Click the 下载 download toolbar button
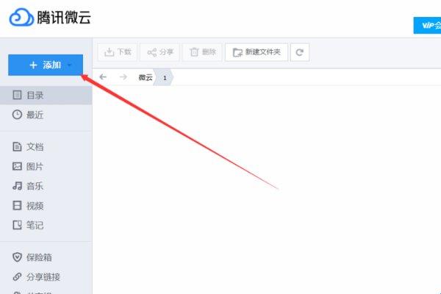Image resolution: width=441 pixels, height=294 pixels. coord(118,52)
